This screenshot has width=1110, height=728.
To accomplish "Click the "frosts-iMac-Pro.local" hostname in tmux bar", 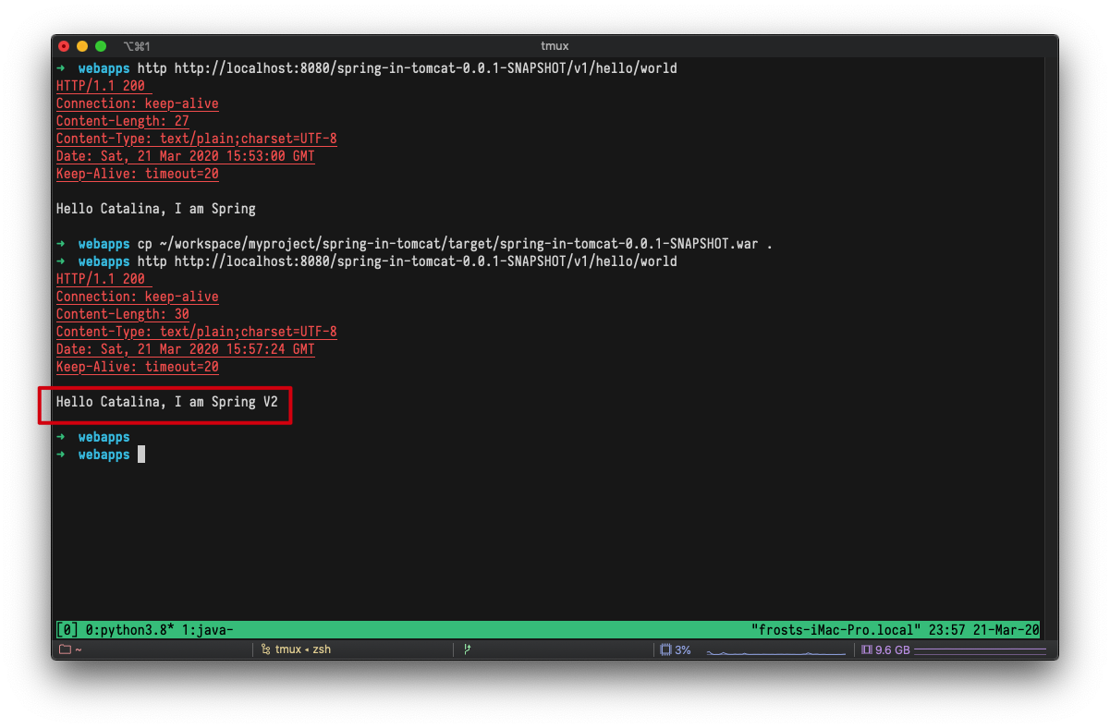I will pyautogui.click(x=836, y=630).
